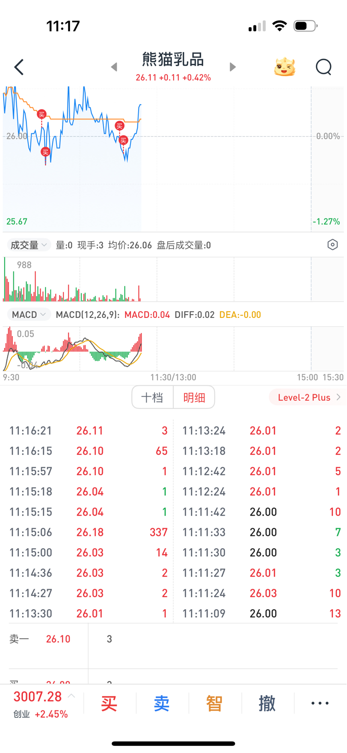This screenshot has width=347, height=753.
Task: Switch to the 十档 tab
Action: click(153, 397)
